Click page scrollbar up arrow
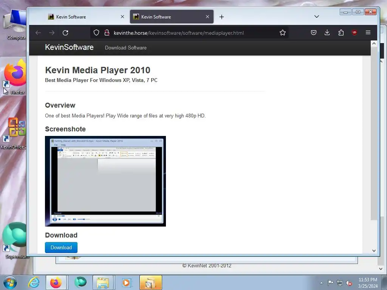387x290 pixels. coord(374,44)
